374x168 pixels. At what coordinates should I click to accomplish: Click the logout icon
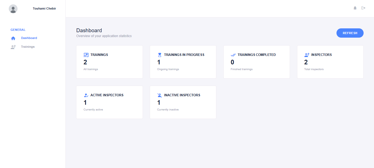click(x=364, y=8)
